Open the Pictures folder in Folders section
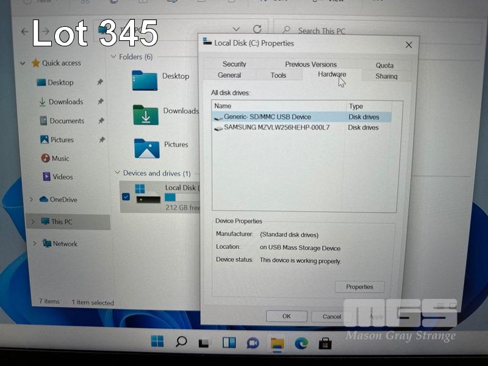Screen dimensions: 488x366 tap(146, 148)
